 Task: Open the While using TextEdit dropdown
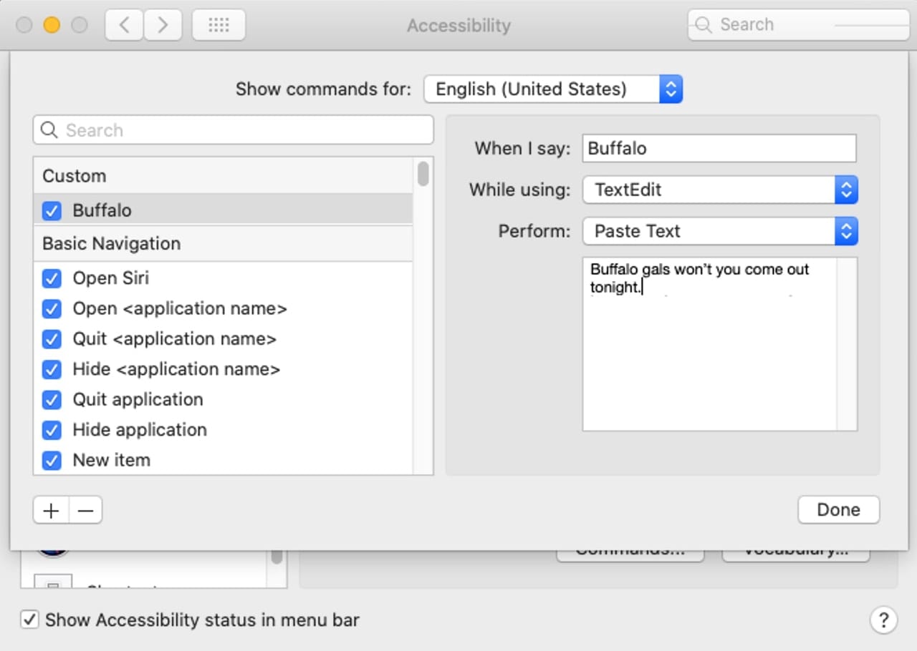pyautogui.click(x=719, y=190)
